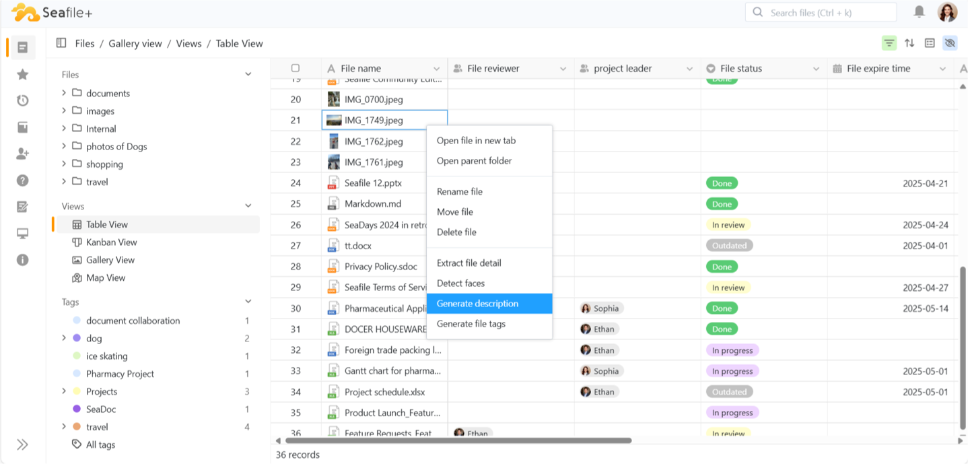
Task: Toggle the select-all checkbox in table header
Action: (x=296, y=68)
